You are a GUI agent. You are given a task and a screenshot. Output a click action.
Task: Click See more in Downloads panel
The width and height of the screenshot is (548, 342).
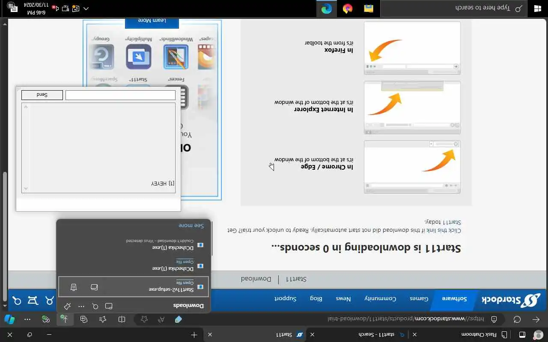point(191,225)
